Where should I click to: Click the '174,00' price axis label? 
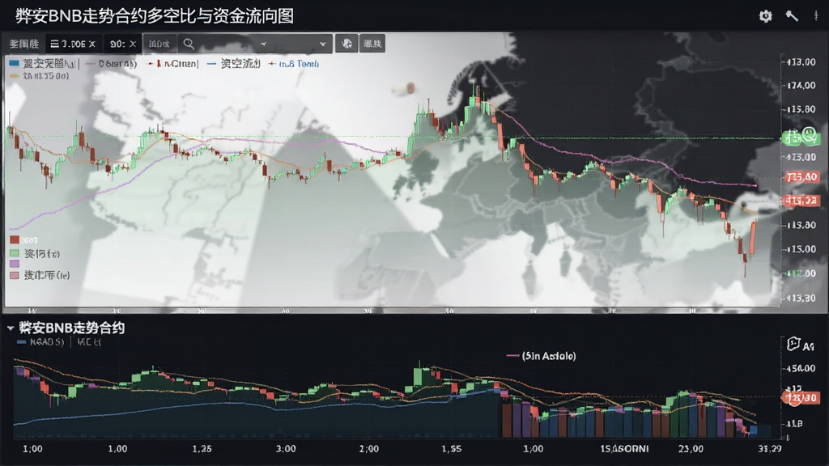(801, 86)
